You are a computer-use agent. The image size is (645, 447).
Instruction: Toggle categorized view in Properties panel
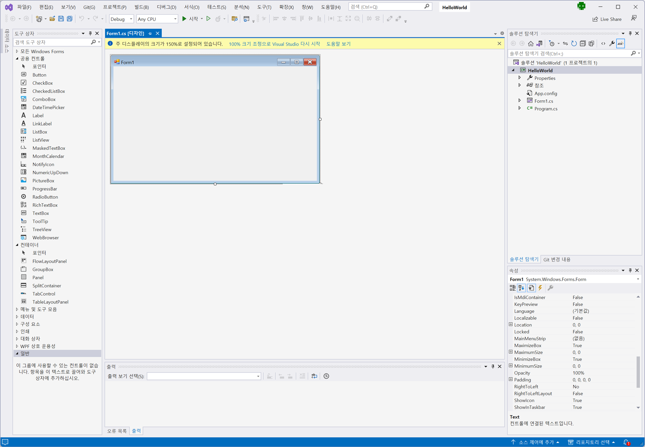[513, 288]
